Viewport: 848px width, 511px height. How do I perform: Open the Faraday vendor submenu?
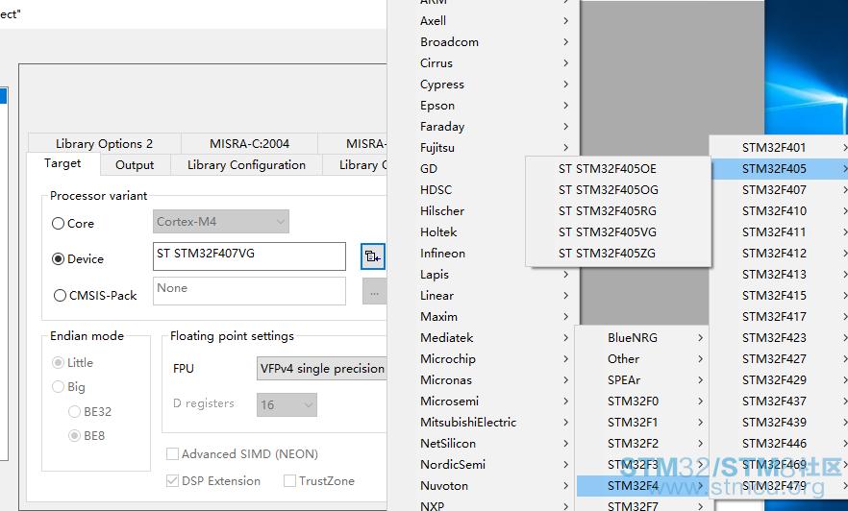[484, 127]
